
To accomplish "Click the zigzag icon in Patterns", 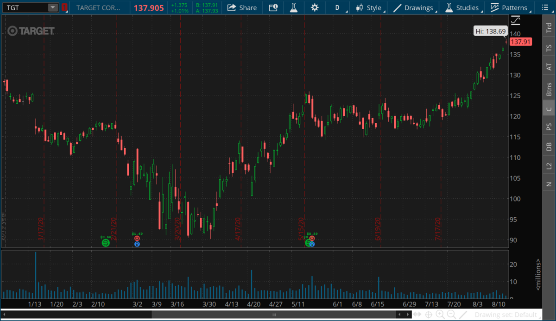I will pyautogui.click(x=495, y=7).
